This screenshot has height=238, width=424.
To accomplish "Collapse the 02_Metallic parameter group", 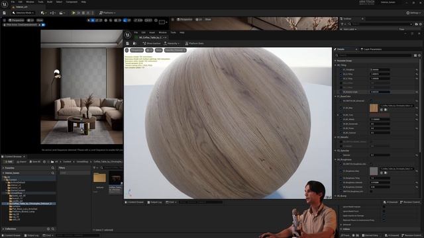I will pos(336,137).
